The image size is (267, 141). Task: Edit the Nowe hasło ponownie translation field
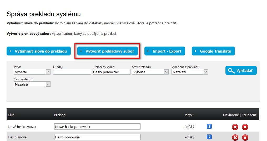tap(97, 127)
